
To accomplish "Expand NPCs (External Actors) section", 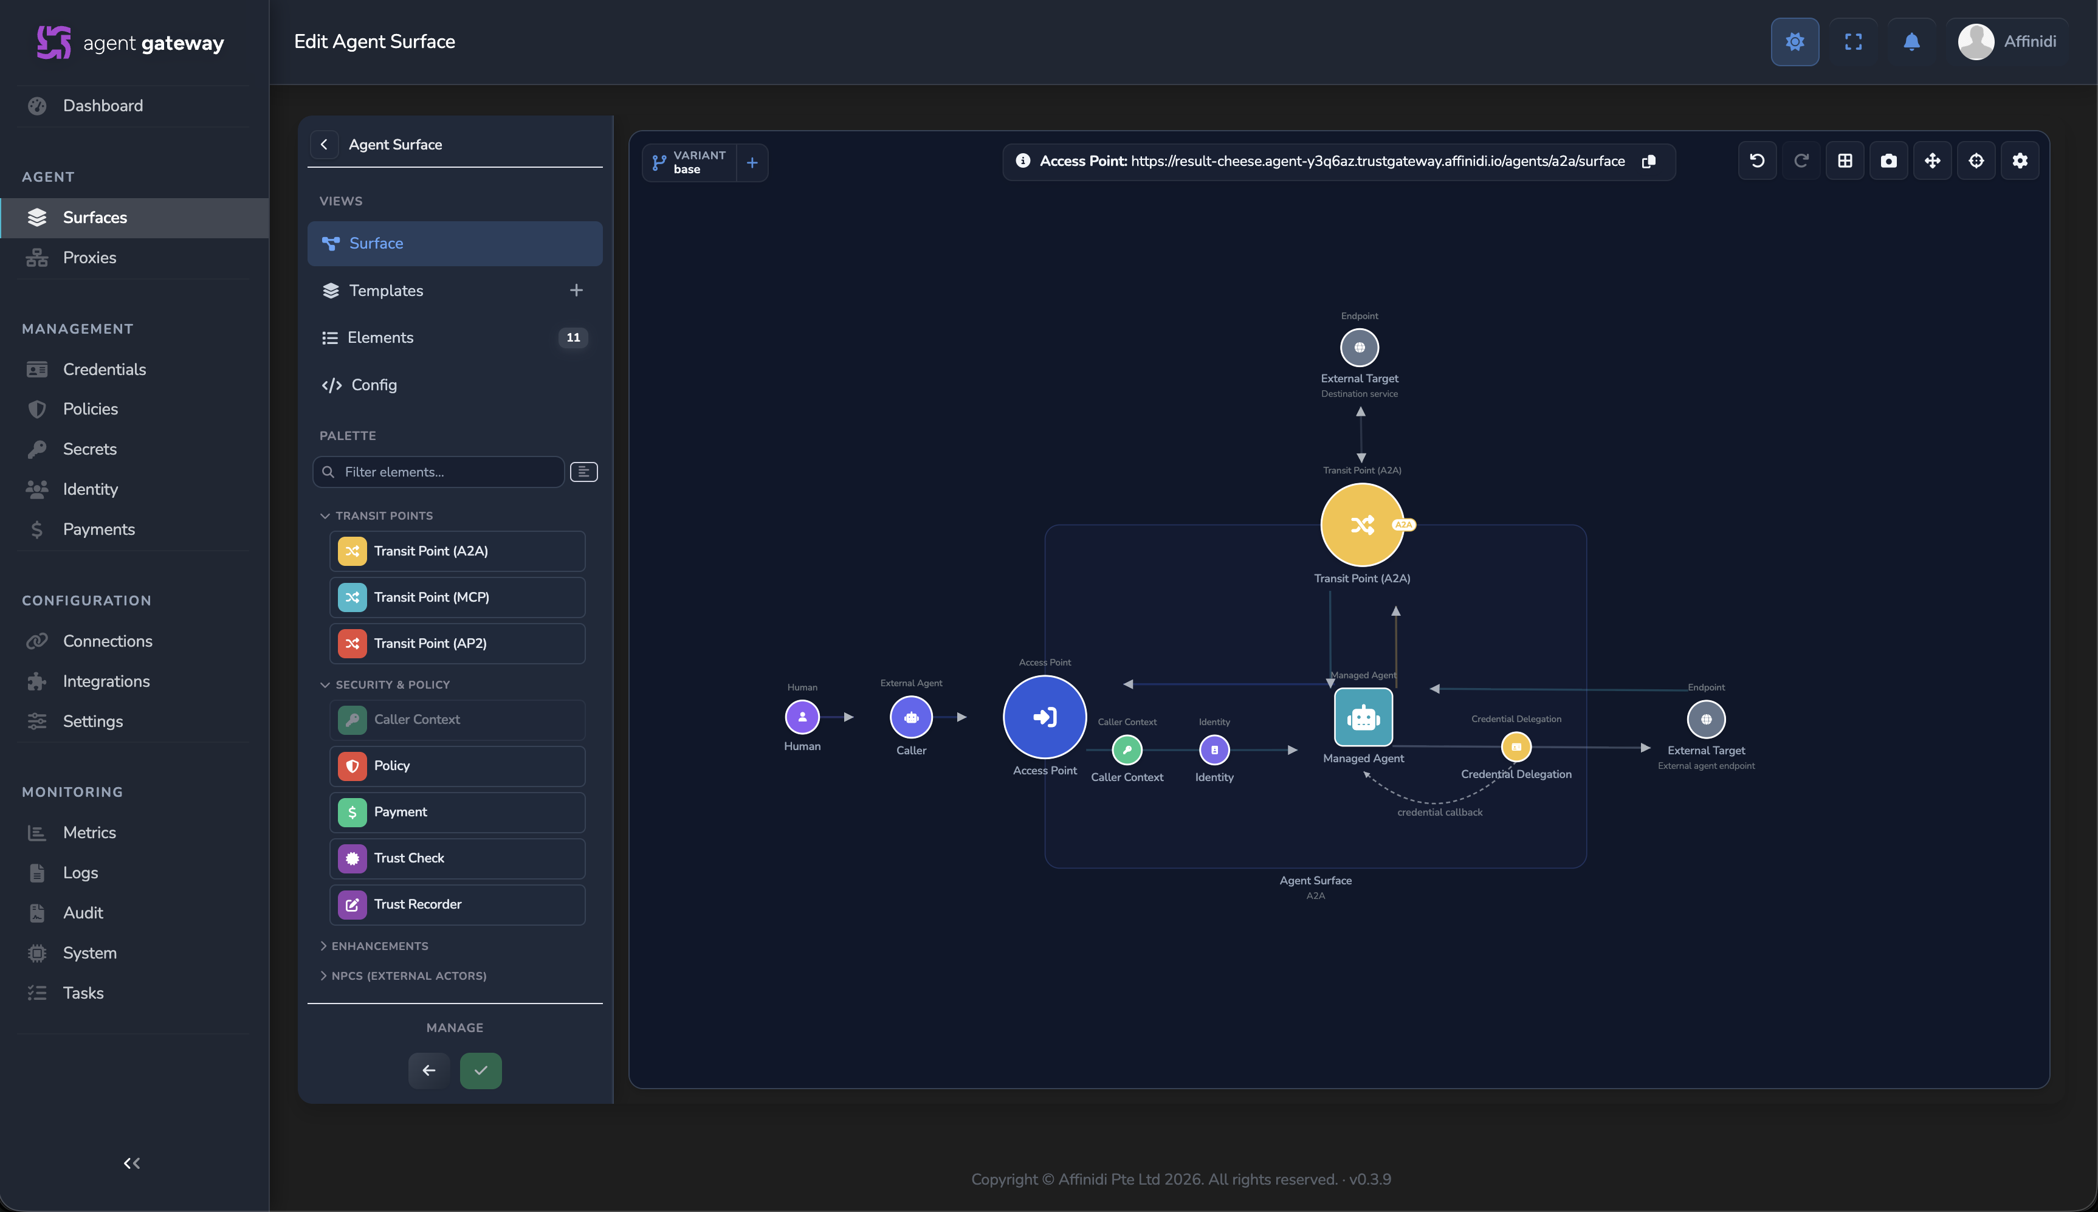I will coord(404,976).
